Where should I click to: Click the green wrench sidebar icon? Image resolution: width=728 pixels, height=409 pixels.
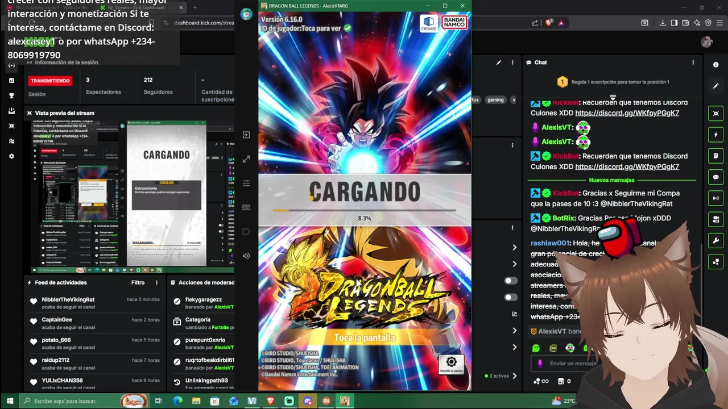pyautogui.click(x=716, y=240)
